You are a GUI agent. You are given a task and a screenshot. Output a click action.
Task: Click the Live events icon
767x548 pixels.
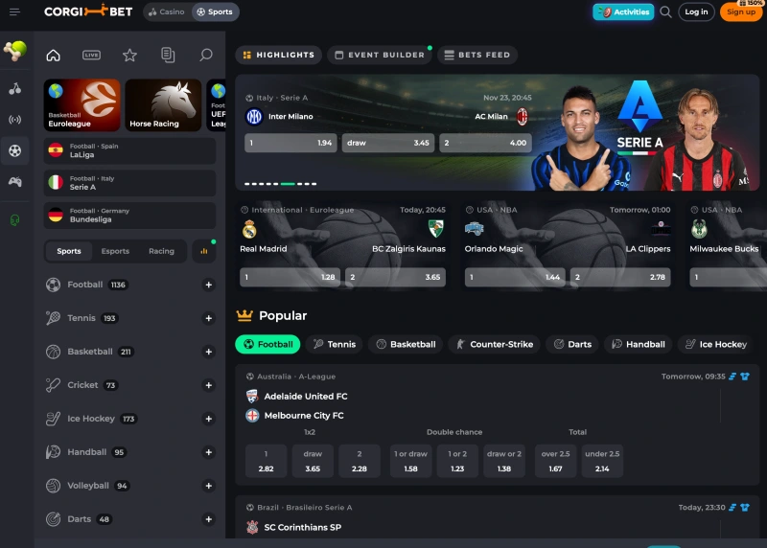tap(92, 56)
